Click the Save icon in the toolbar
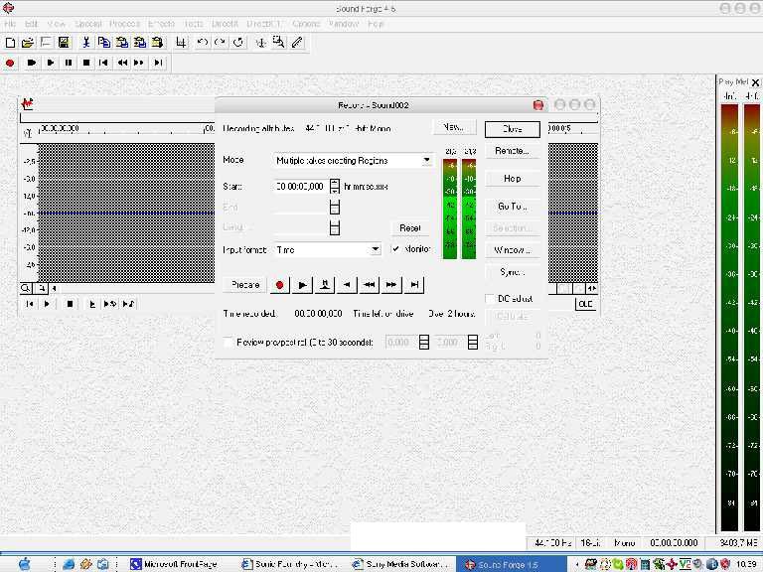 click(x=64, y=43)
